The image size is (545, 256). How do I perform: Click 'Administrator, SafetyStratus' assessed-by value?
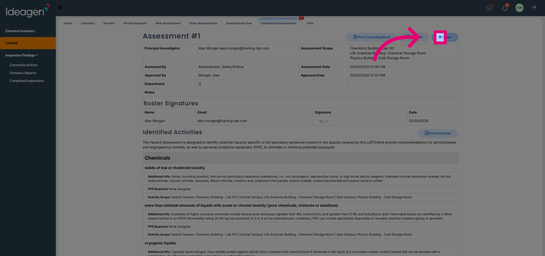(x=221, y=67)
